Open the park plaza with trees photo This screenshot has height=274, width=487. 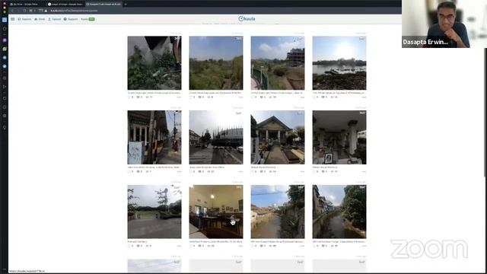pos(154,212)
